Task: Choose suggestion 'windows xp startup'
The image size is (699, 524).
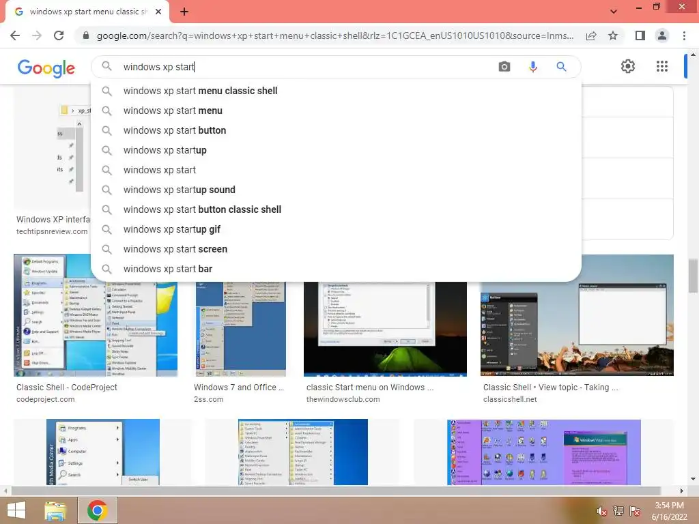Action: [x=336, y=150]
